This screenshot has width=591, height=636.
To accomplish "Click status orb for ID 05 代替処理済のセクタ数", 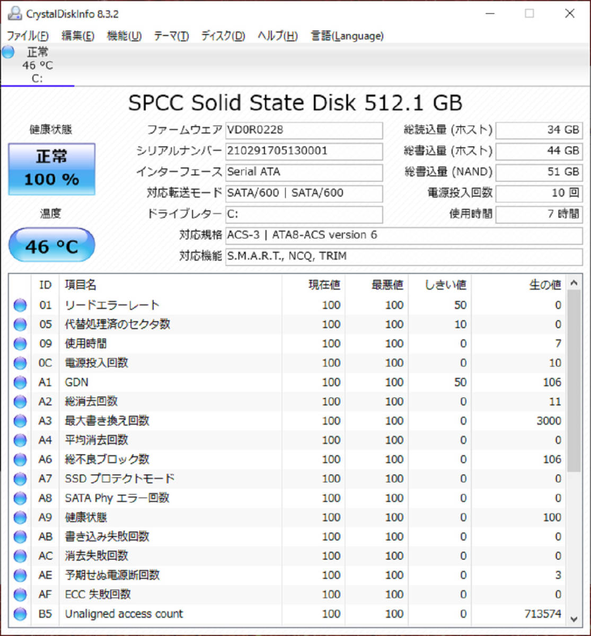I will pyautogui.click(x=20, y=324).
